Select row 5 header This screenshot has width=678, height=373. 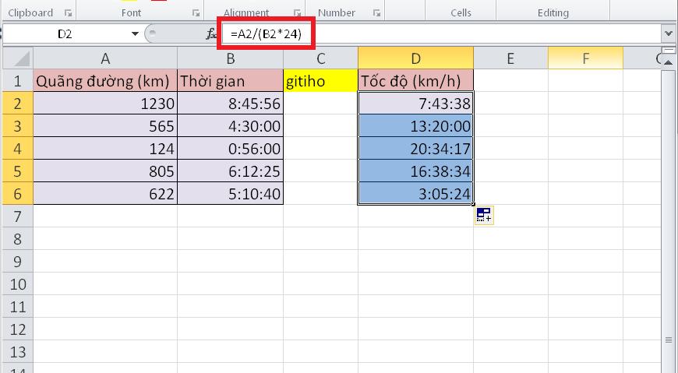(18, 171)
